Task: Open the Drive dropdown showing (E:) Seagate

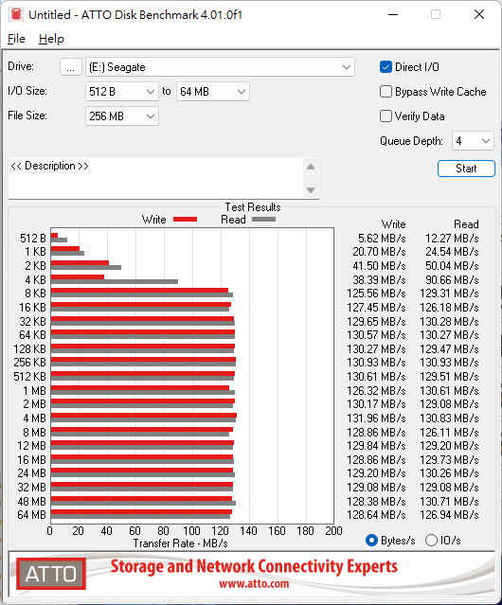Action: point(220,67)
